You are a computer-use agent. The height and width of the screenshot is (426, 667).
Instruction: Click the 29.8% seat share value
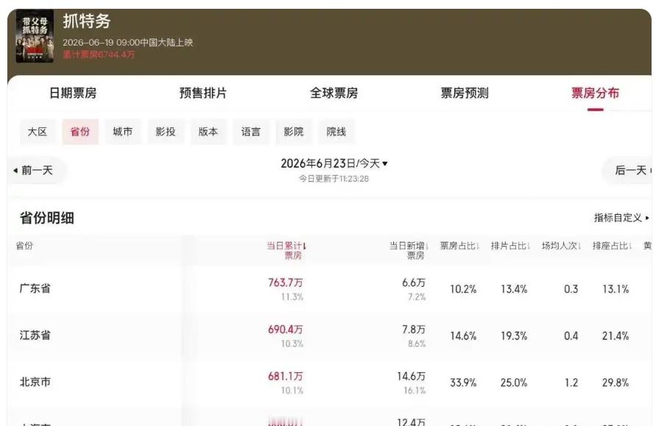click(x=615, y=383)
